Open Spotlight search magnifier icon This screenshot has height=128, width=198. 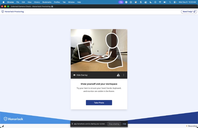pyautogui.click(x=170, y=2)
